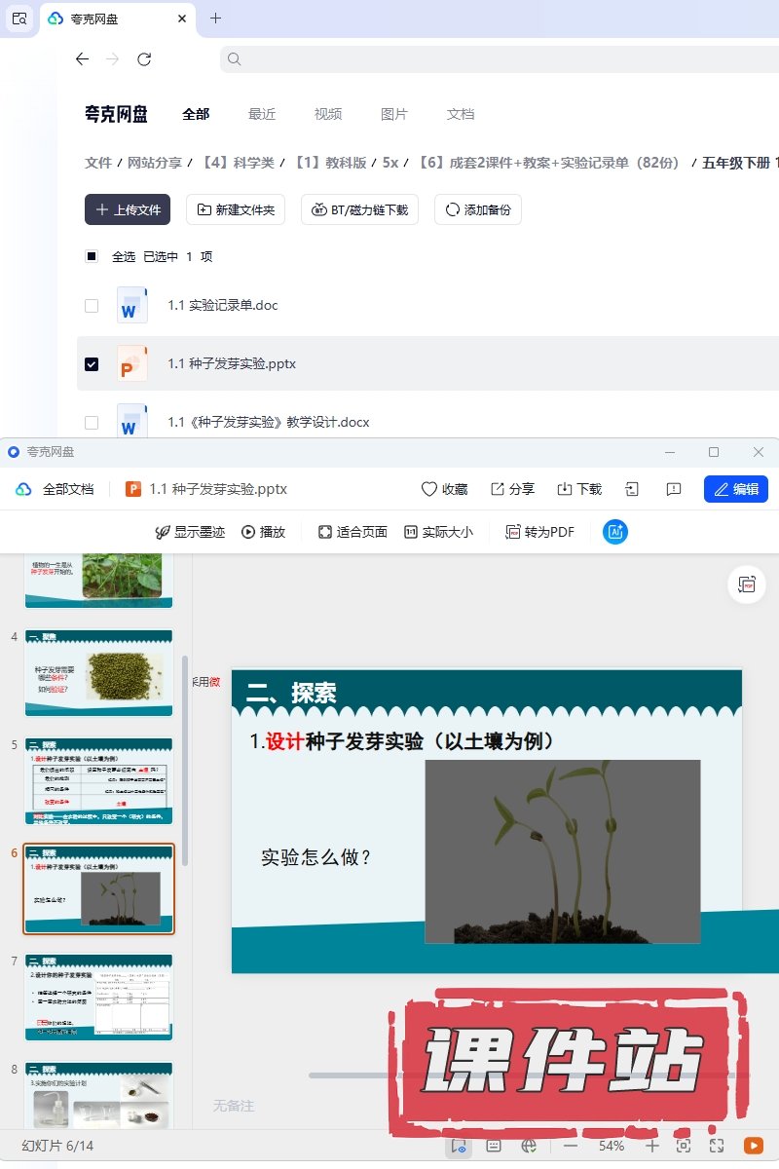Click 转为PDF in the toolbar
The width and height of the screenshot is (779, 1169).
(539, 532)
